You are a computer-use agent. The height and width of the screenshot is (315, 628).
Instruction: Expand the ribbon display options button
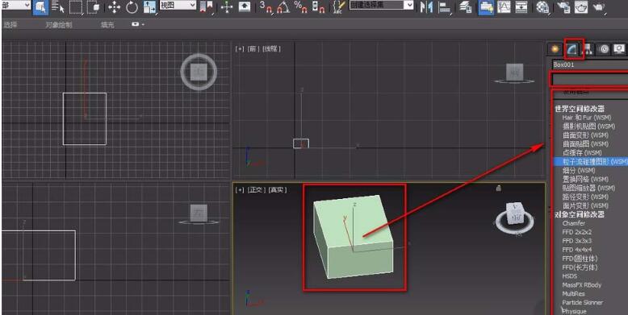(x=138, y=24)
